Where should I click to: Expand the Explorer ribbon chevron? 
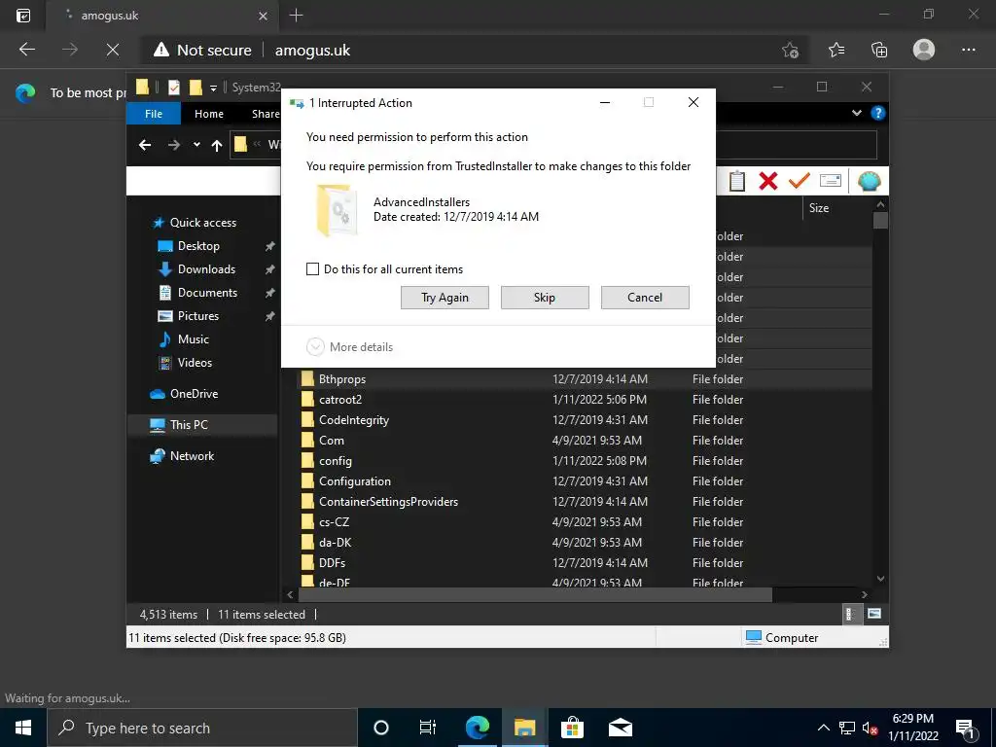coord(856,113)
